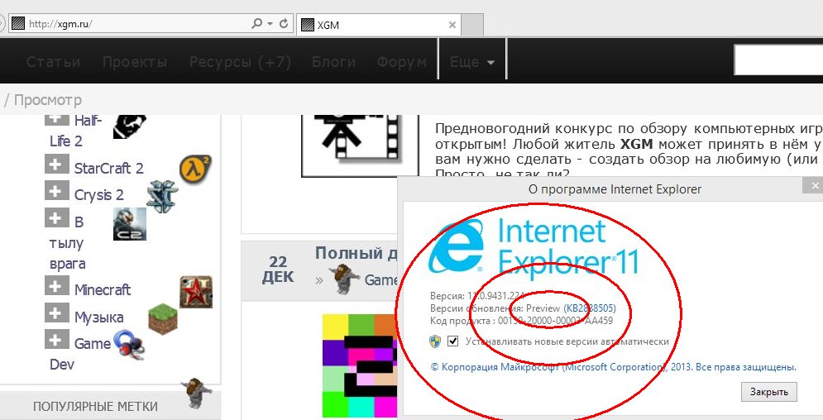Click the Закрыть button
This screenshot has width=823, height=420.
[769, 392]
